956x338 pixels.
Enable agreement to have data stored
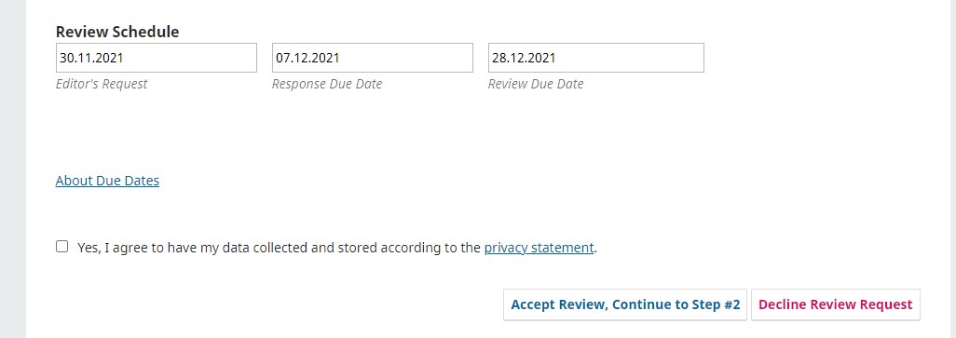point(62,247)
